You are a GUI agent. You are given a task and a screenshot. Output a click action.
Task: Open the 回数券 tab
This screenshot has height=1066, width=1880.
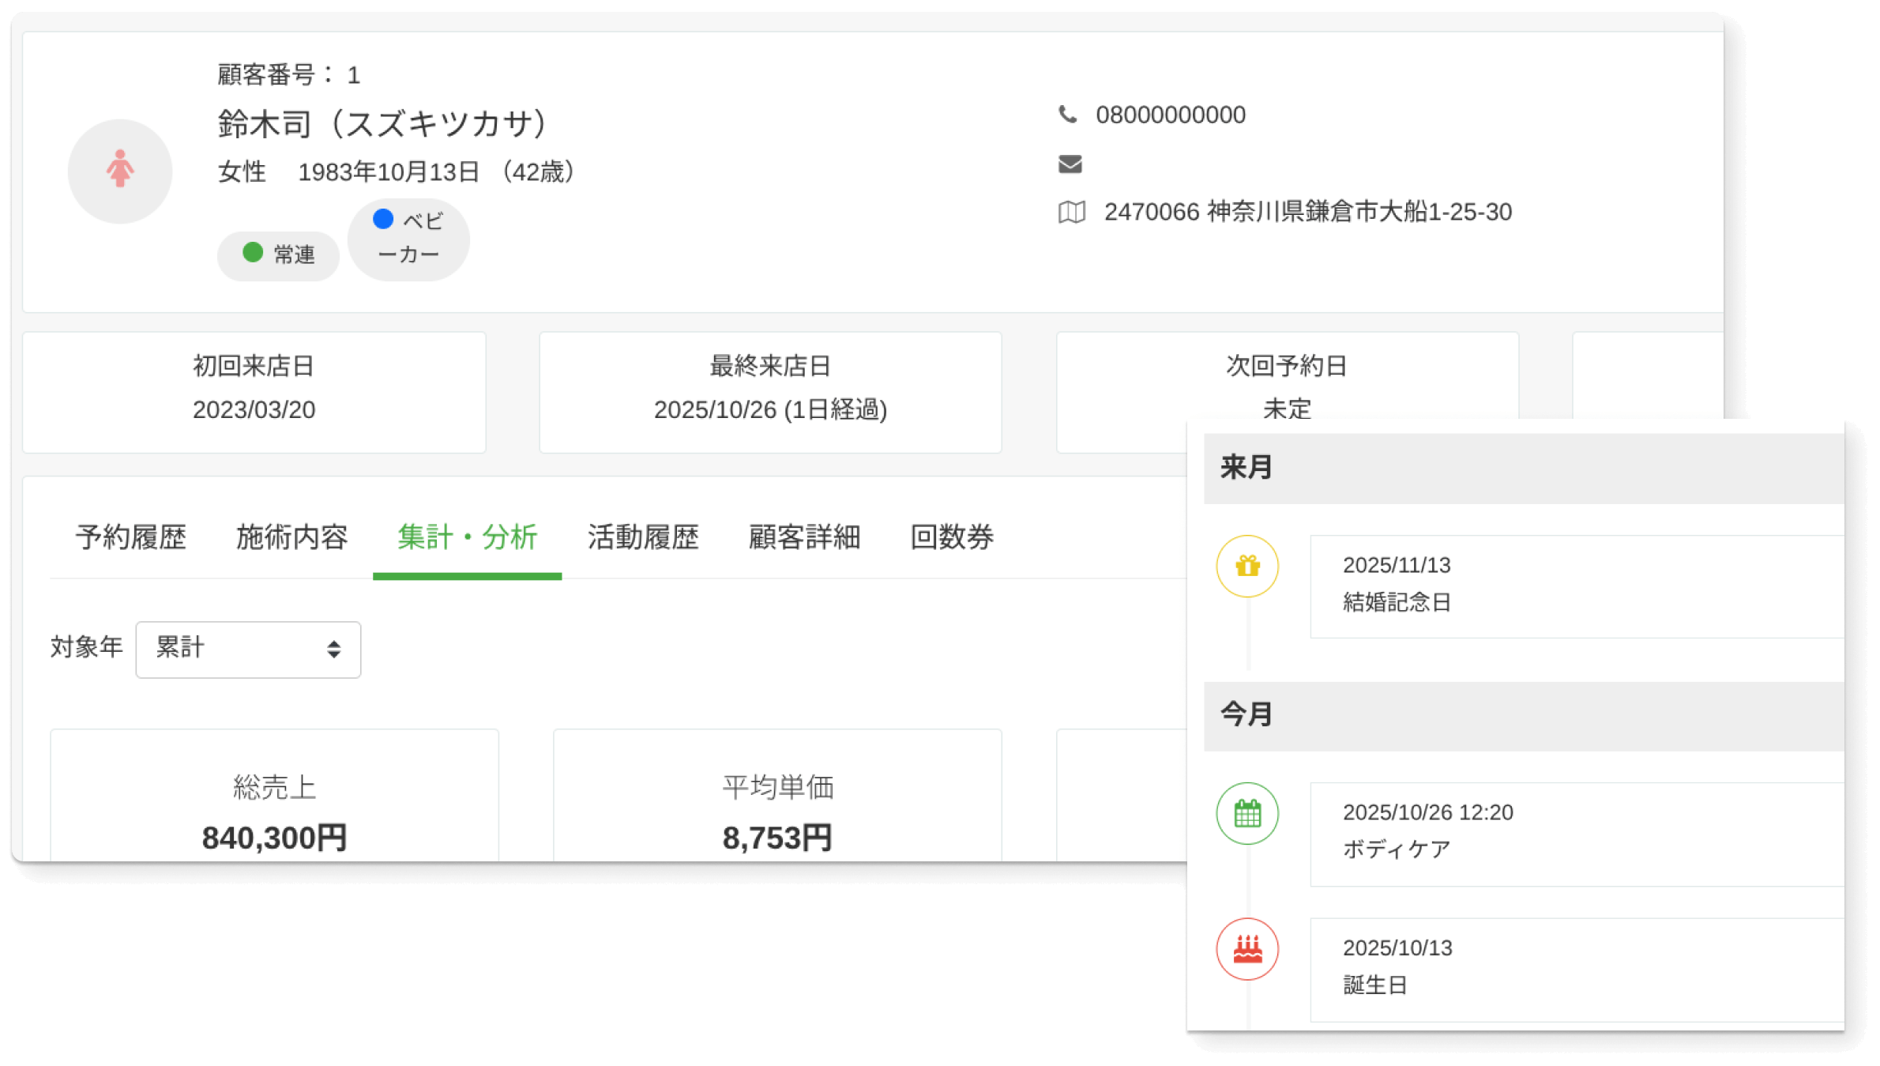(x=952, y=538)
